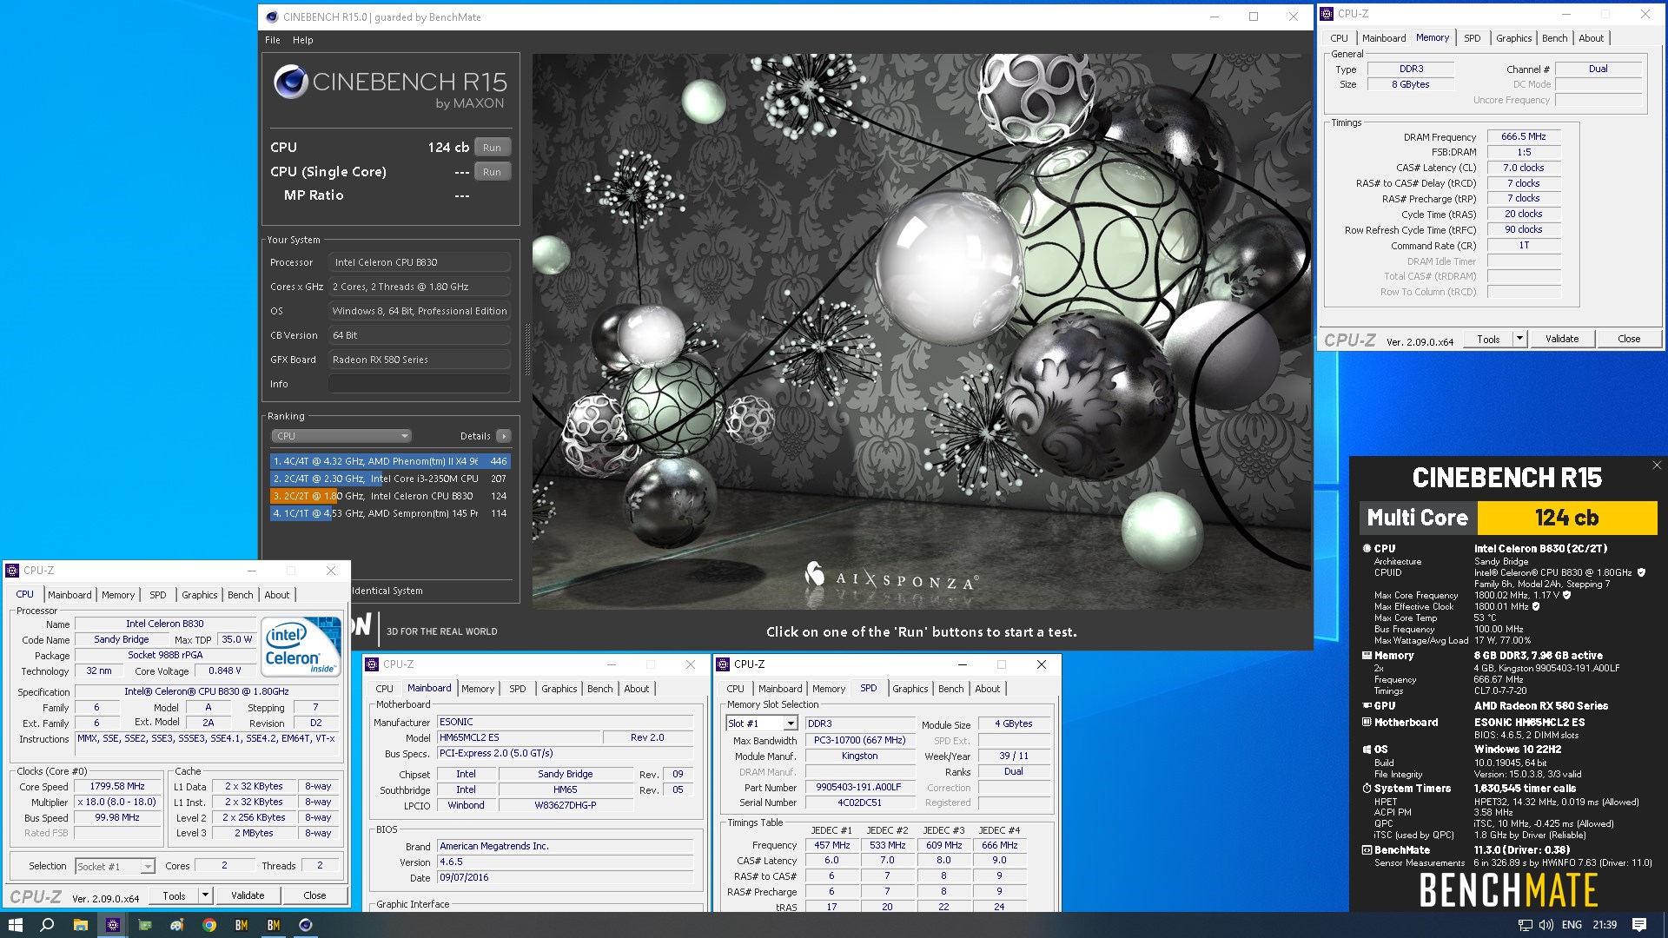Click the Multiplier value x 18.0 (8.0 - 18.0)
The width and height of the screenshot is (1668, 938).
117,802
